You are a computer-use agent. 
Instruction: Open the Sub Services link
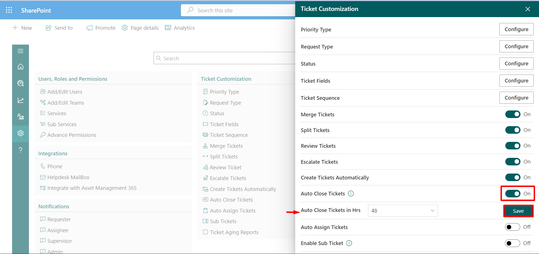62,124
